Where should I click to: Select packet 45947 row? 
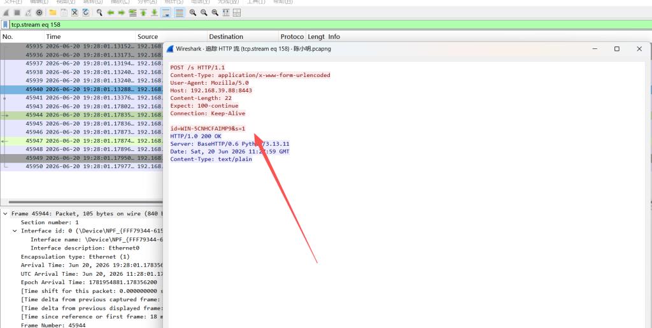81,141
